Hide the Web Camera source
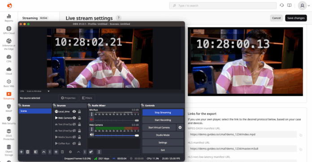The width and height of the screenshot is (312, 162). pyautogui.click(x=74, y=118)
